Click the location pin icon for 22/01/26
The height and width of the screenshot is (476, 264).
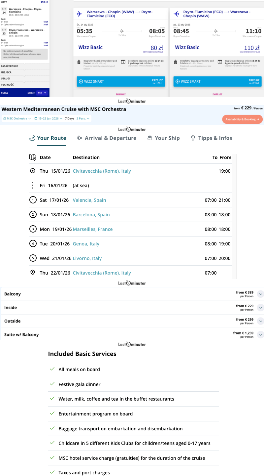click(33, 273)
